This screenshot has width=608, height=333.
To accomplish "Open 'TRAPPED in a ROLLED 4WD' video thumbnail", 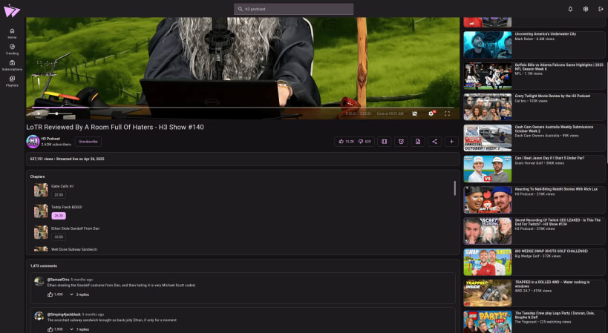I will coord(488,293).
